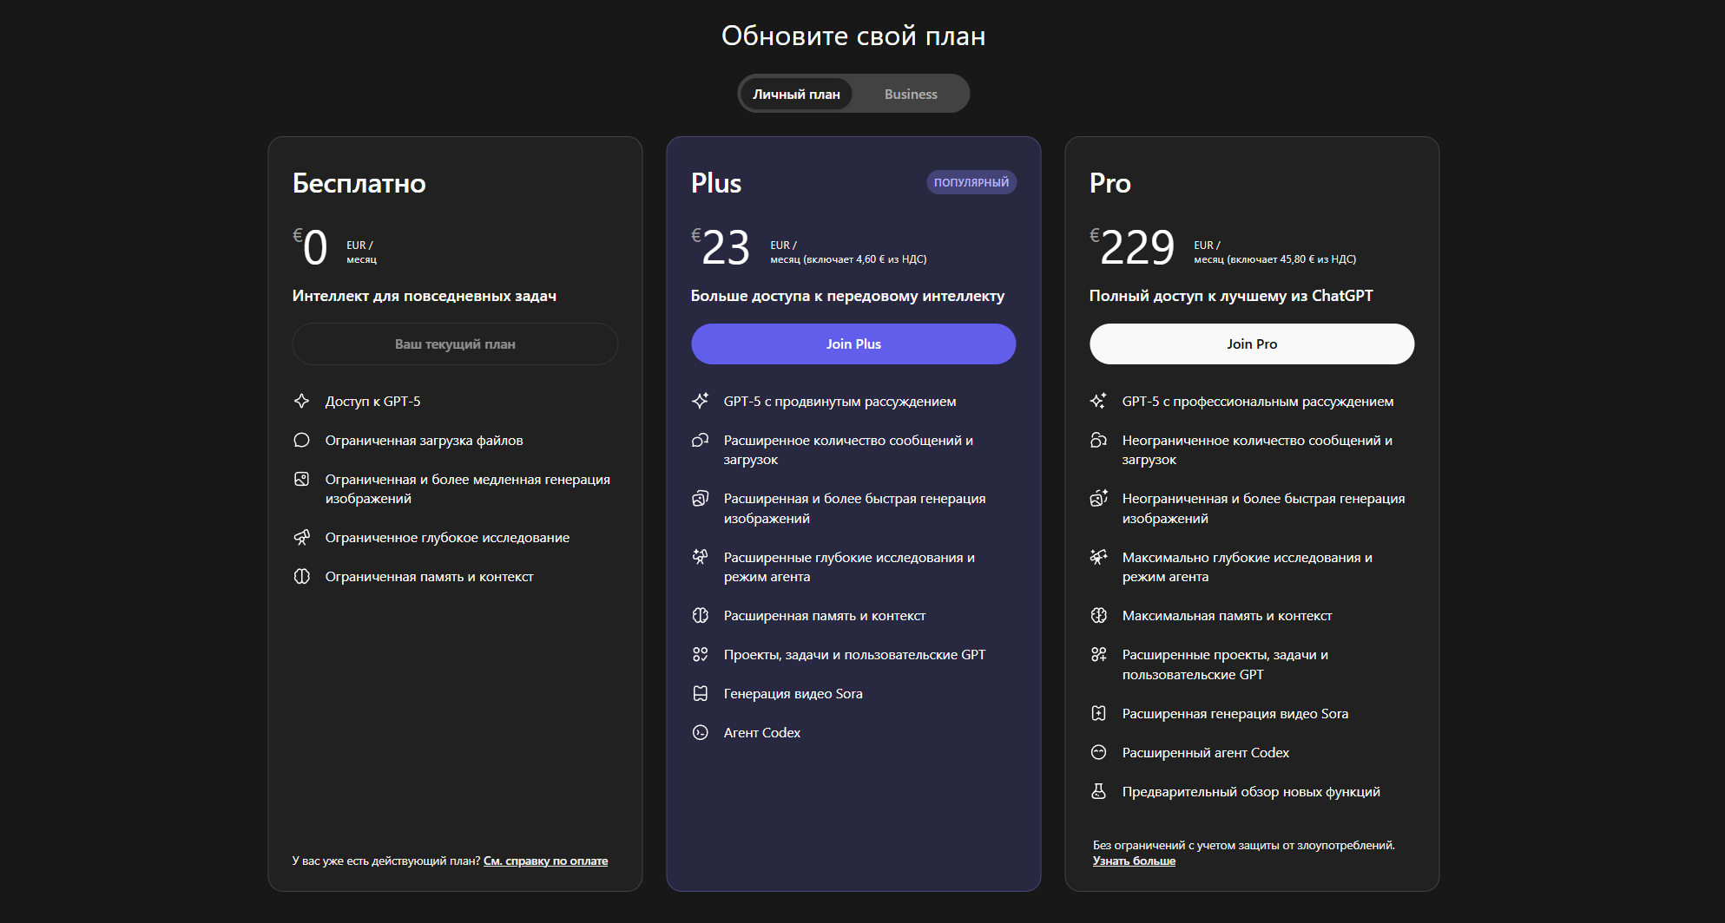Click terminal icon beside "Агент Codex"
The width and height of the screenshot is (1725, 923).
coord(700,732)
